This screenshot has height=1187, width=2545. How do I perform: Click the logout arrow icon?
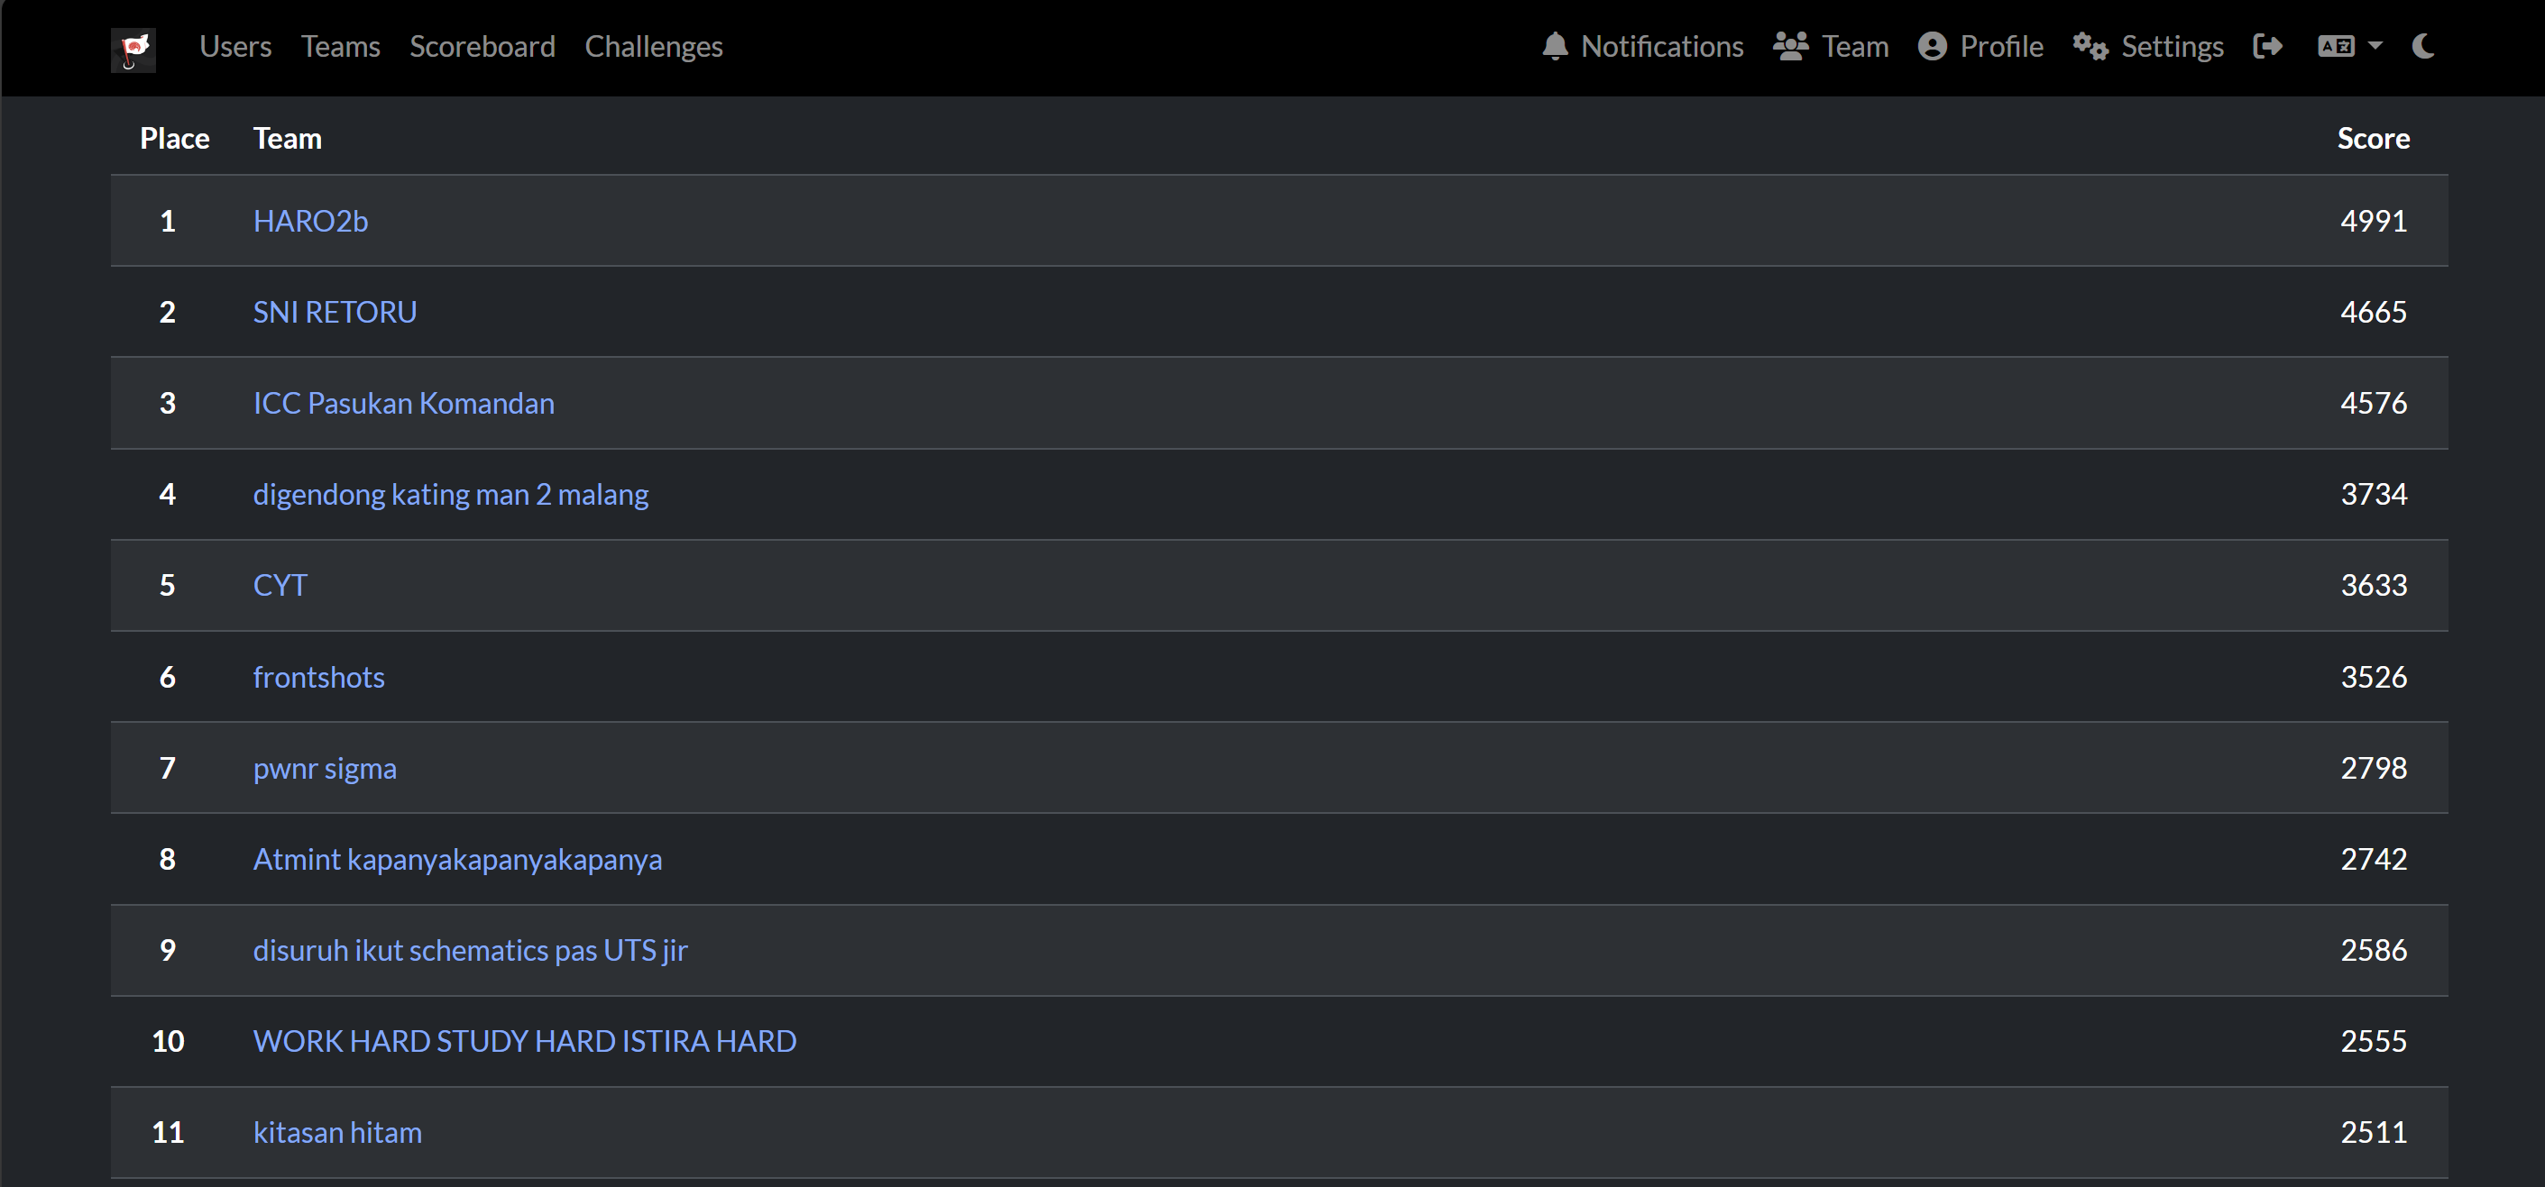pyautogui.click(x=2266, y=46)
